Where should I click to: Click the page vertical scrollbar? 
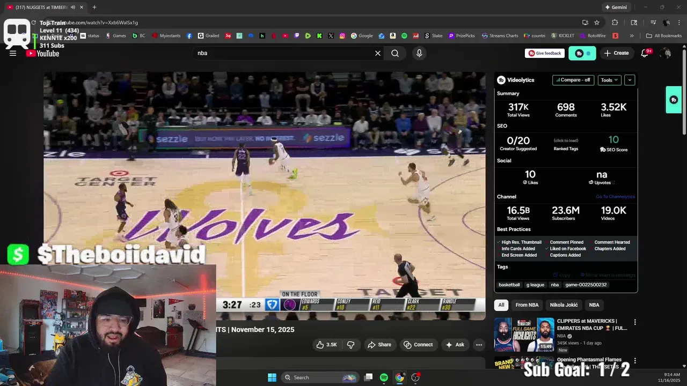pos(684,91)
